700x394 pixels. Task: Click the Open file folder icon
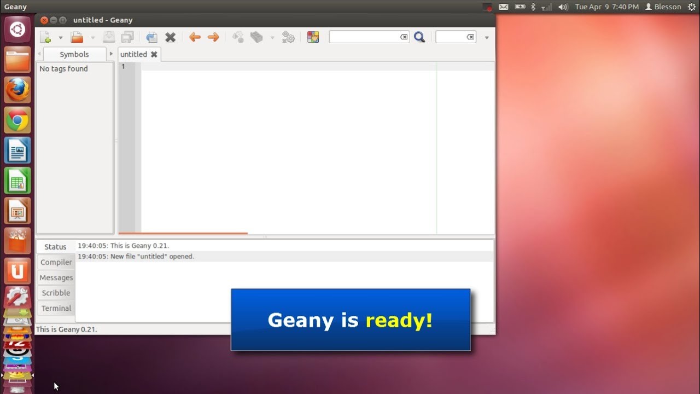pyautogui.click(x=77, y=37)
